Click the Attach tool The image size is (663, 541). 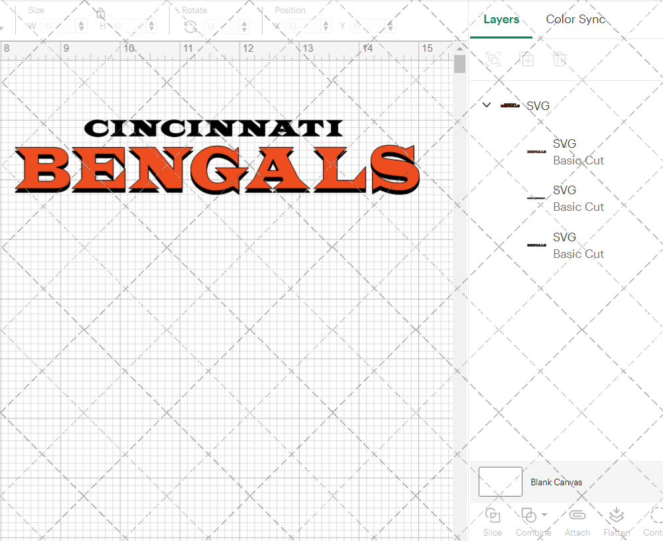pos(577,522)
